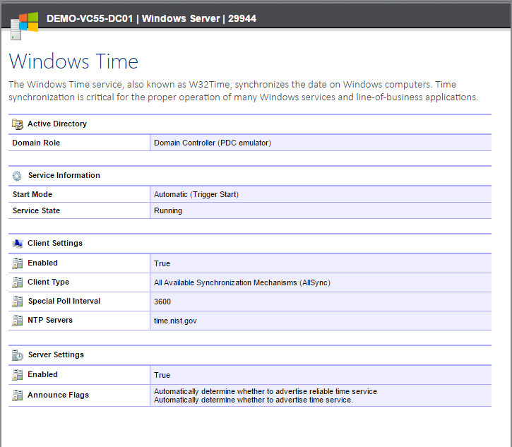
Task: Click the icon beside NTP Servers
Action: click(18, 321)
